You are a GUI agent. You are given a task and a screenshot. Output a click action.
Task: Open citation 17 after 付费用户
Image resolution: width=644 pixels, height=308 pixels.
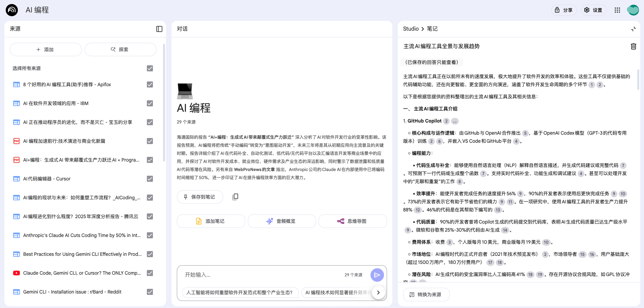[x=490, y=263]
